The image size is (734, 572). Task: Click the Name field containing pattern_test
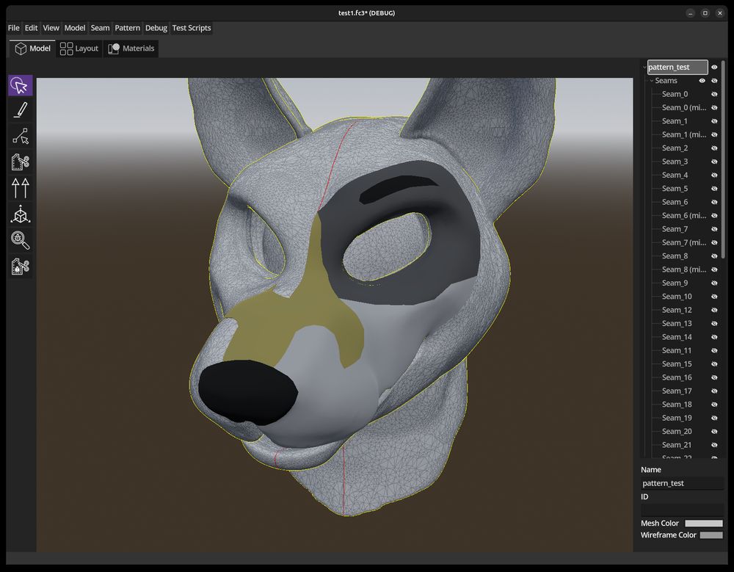click(682, 483)
